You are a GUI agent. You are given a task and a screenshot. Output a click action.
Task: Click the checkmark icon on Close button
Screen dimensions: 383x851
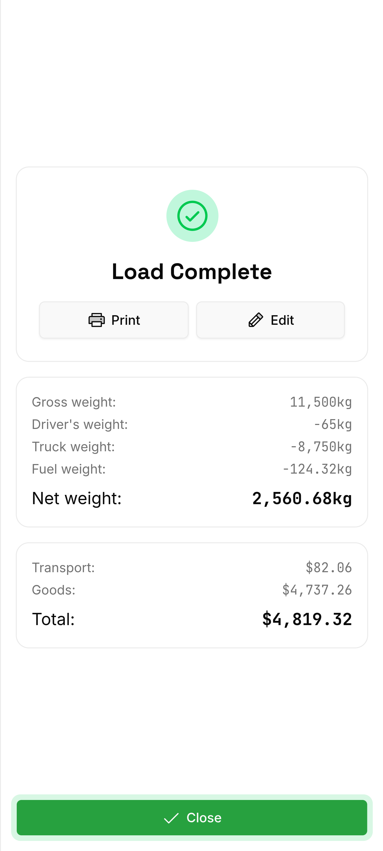pos(171,818)
